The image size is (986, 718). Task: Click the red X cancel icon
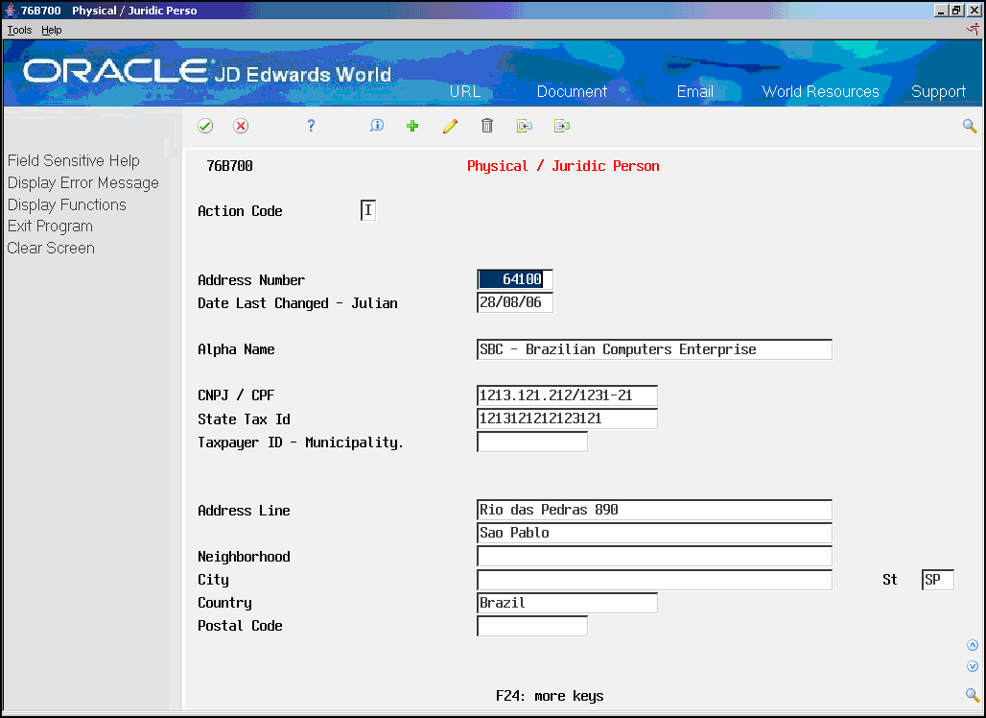(240, 126)
